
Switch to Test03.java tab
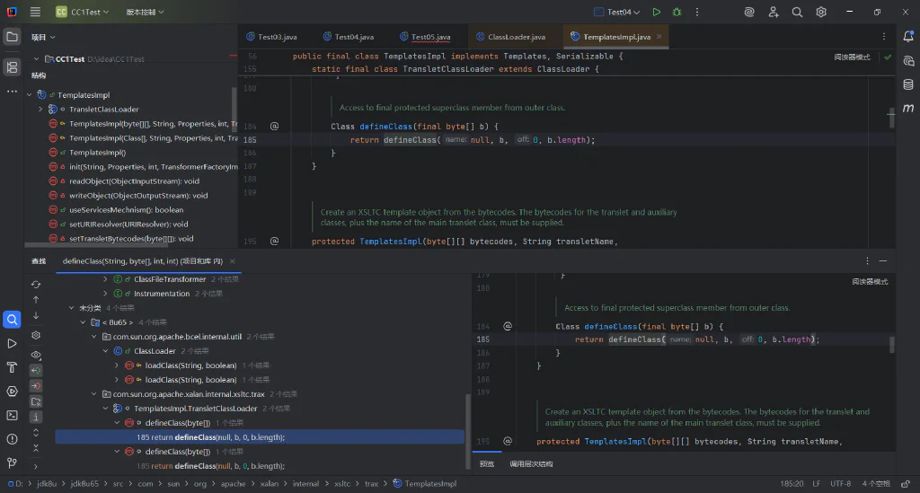271,36
